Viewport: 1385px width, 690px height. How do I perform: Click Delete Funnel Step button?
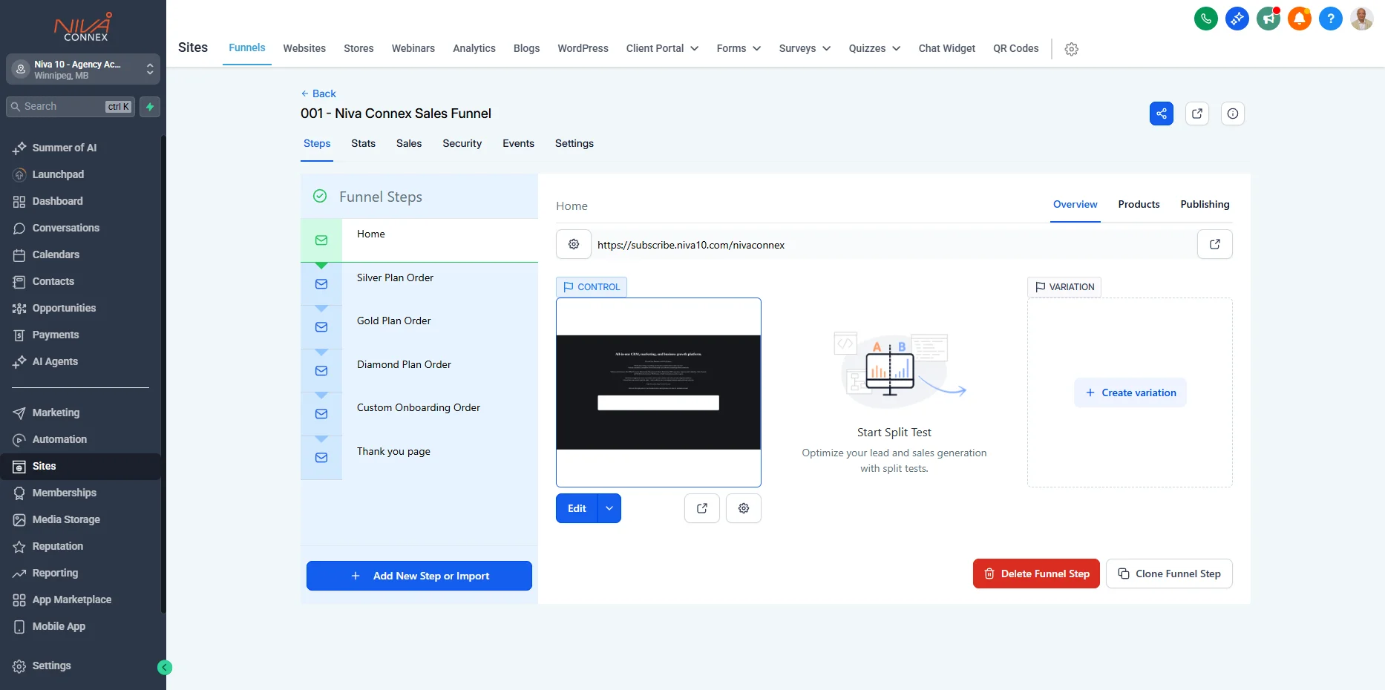pyautogui.click(x=1036, y=574)
